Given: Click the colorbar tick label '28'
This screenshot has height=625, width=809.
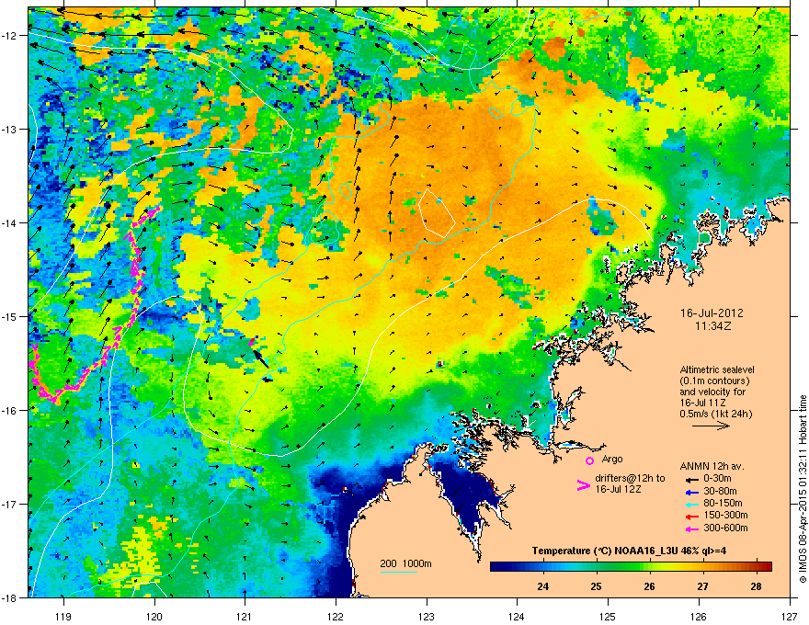Looking at the screenshot, I should tap(756, 586).
